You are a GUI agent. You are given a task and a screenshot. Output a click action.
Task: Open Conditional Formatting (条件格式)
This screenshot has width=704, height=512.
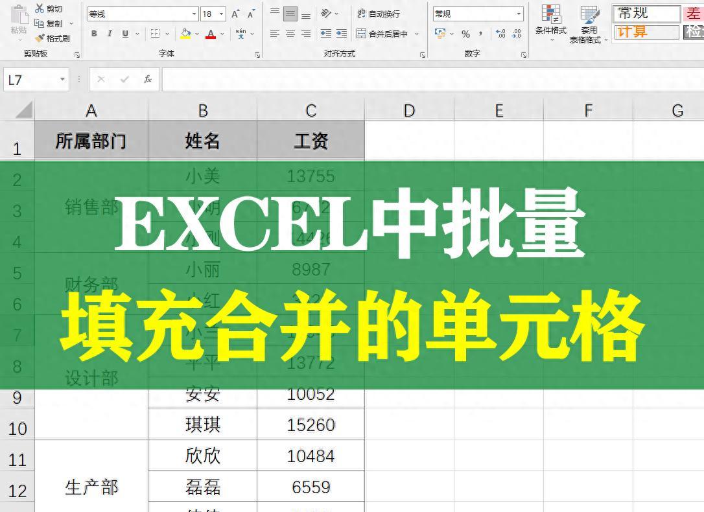[551, 23]
